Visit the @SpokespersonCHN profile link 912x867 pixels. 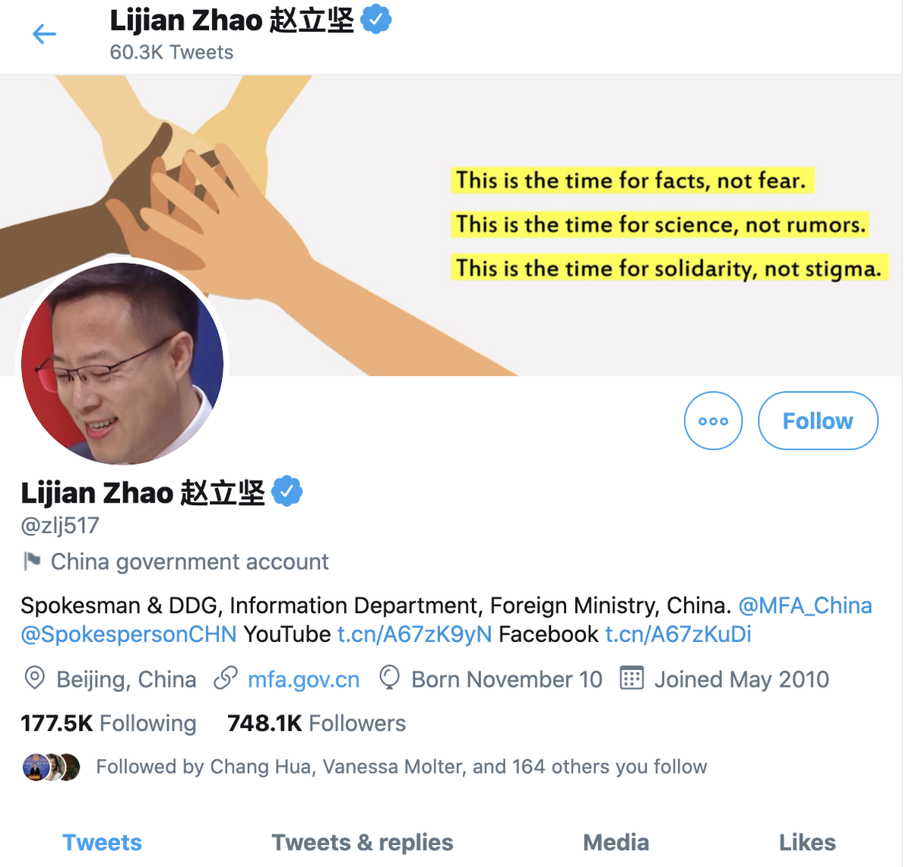pos(128,634)
